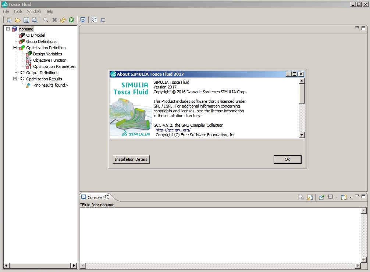
Task: Click the About dialog vertical scrollbar thumb
Action: pyautogui.click(x=302, y=94)
